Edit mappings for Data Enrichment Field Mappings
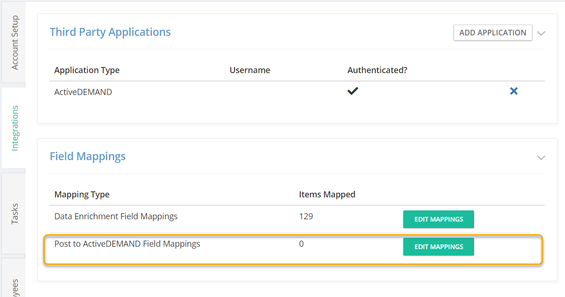 point(439,219)
